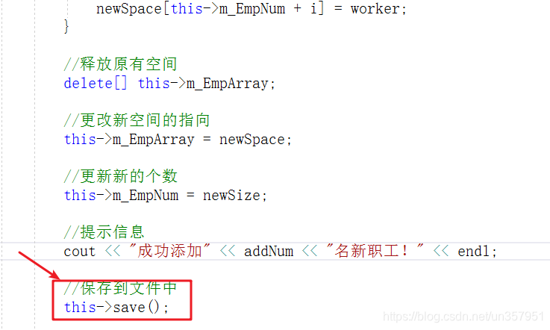Click endl at the end of cout line
This screenshot has height=330, width=550.
click(474, 252)
